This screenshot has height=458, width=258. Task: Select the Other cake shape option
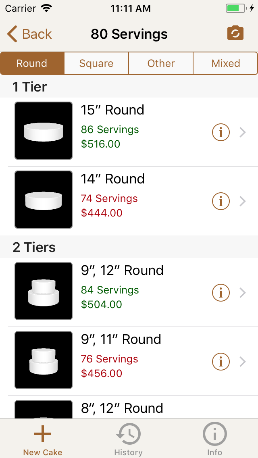(161, 63)
